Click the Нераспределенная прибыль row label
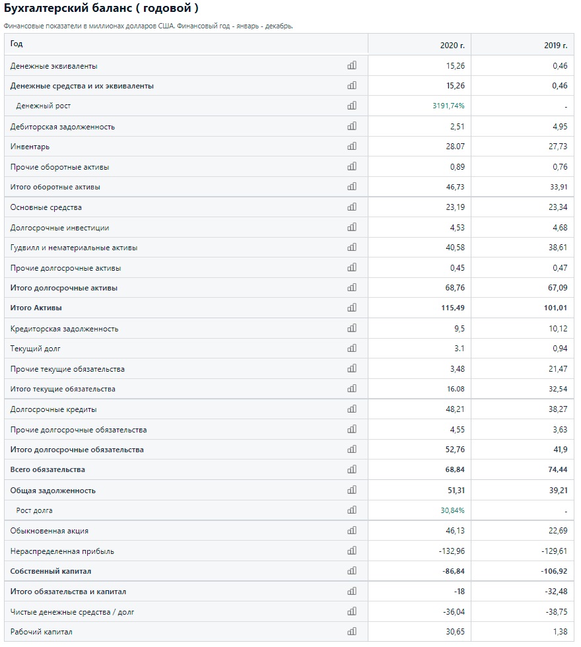 pyautogui.click(x=62, y=551)
